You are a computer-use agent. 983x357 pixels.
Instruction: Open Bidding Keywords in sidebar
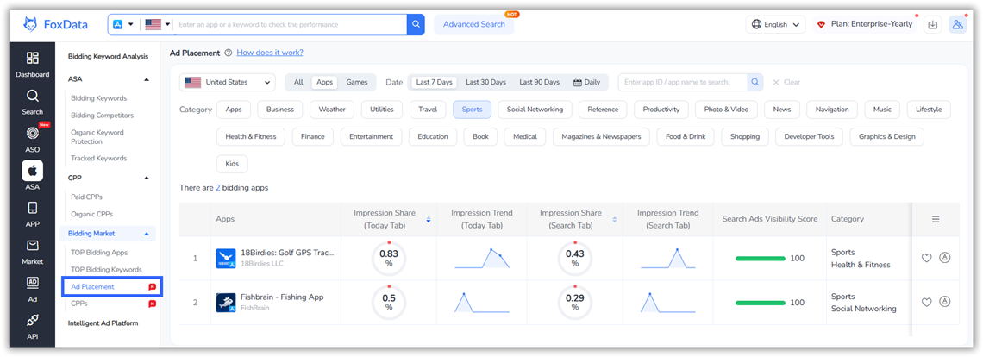(x=99, y=98)
